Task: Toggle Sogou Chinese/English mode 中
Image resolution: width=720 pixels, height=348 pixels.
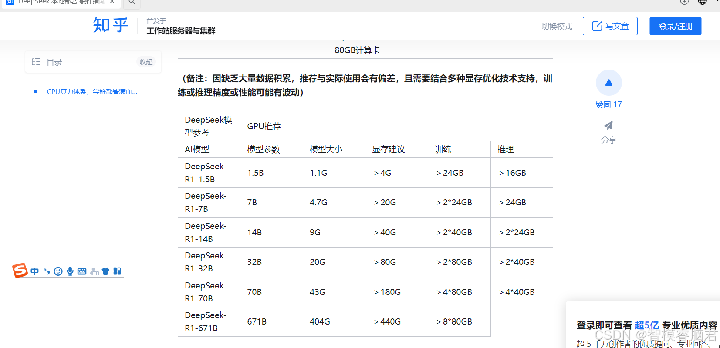Action: tap(34, 271)
